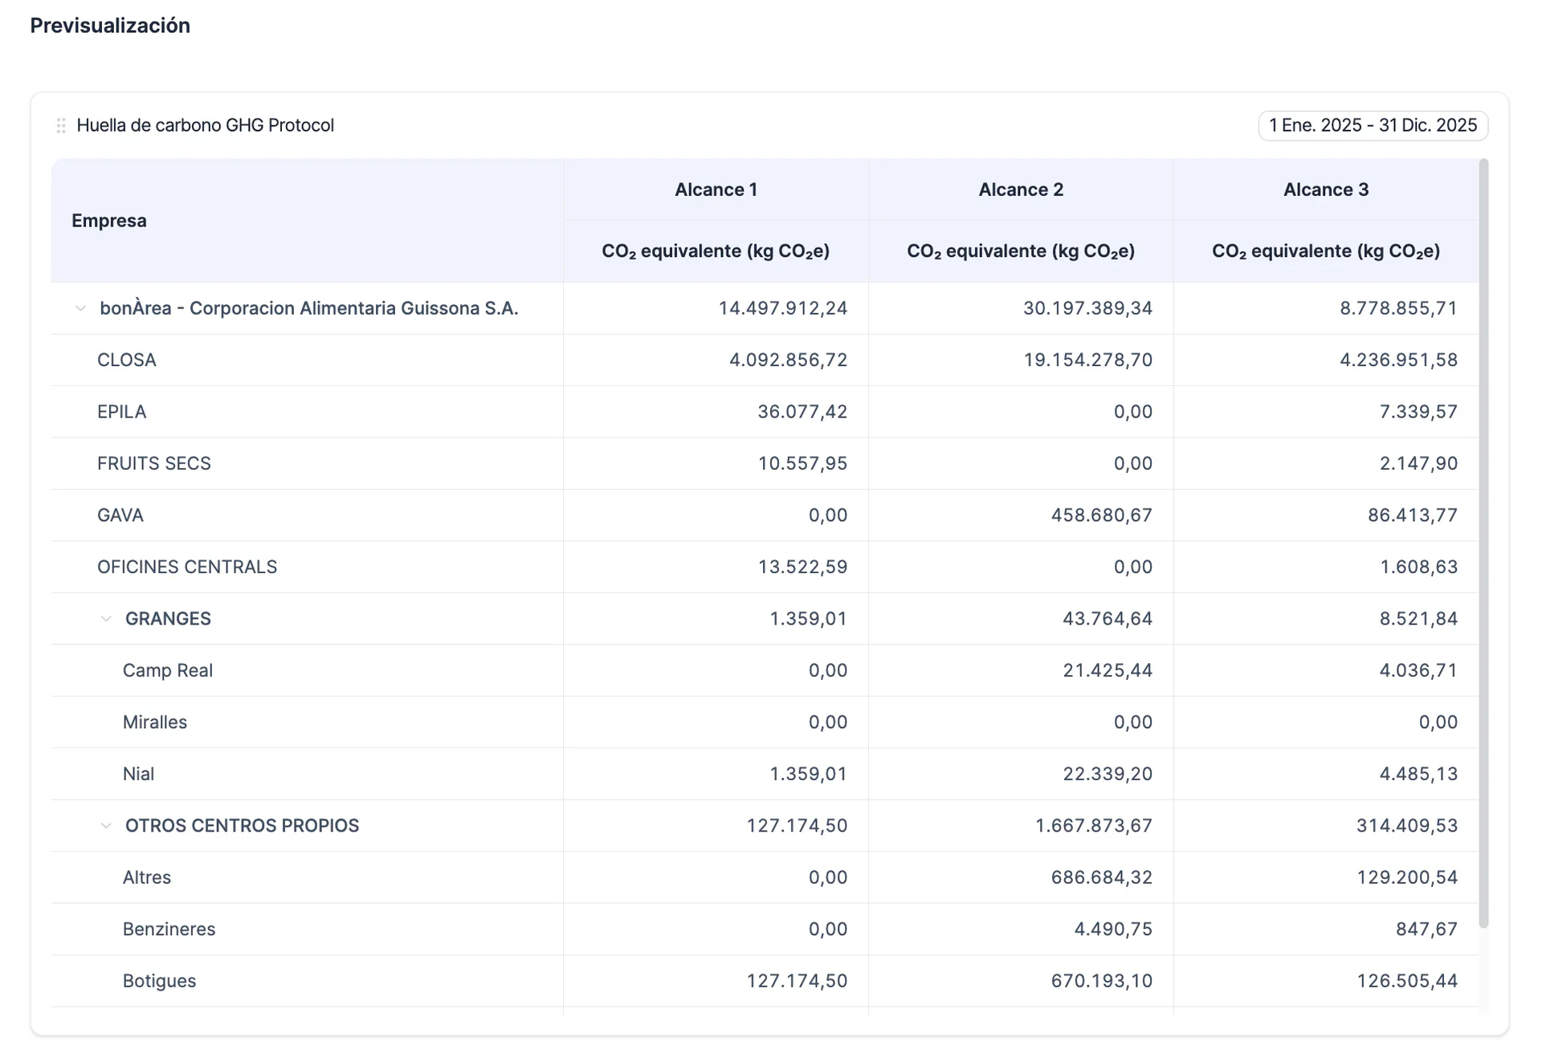Click the Huella de carbono GHG Protocol title
The width and height of the screenshot is (1542, 1062).
point(205,125)
